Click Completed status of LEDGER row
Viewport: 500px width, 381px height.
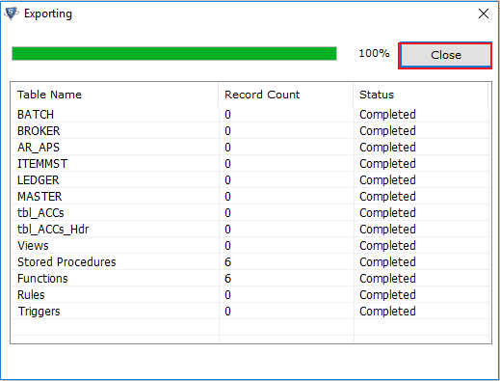(387, 180)
